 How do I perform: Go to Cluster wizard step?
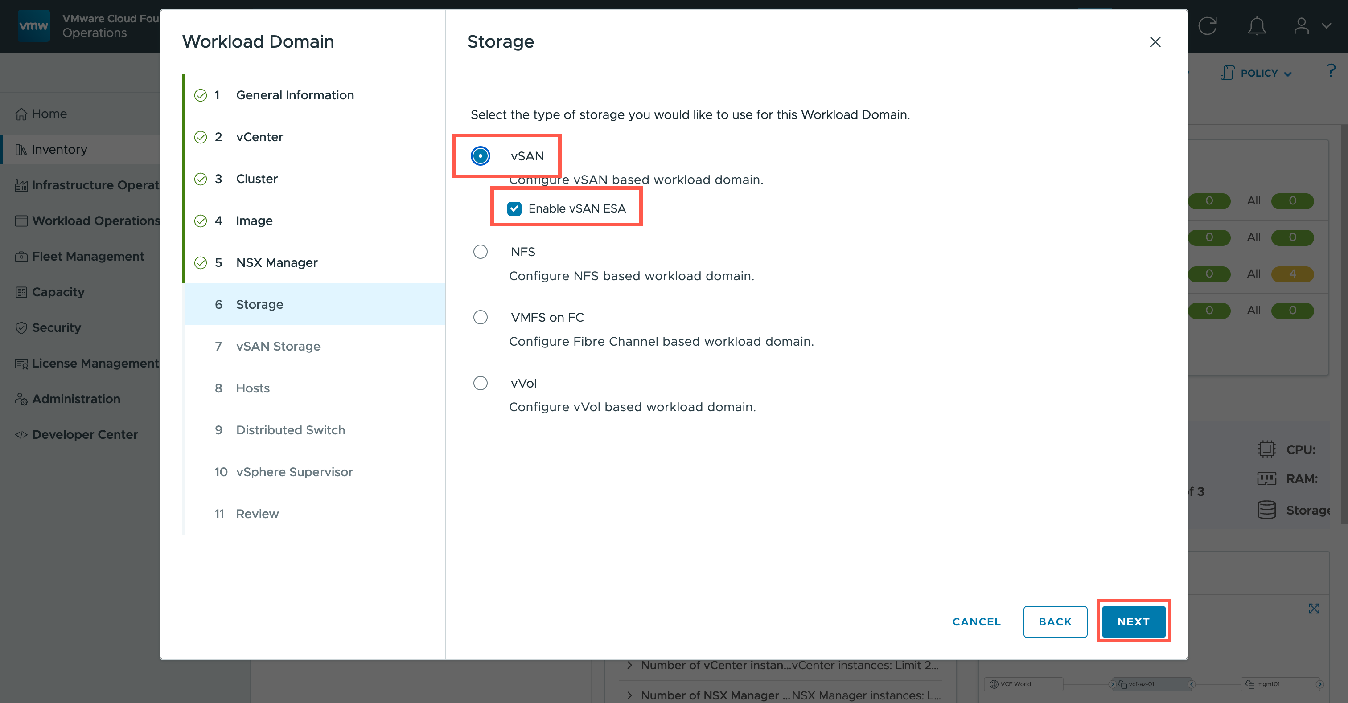coord(256,179)
